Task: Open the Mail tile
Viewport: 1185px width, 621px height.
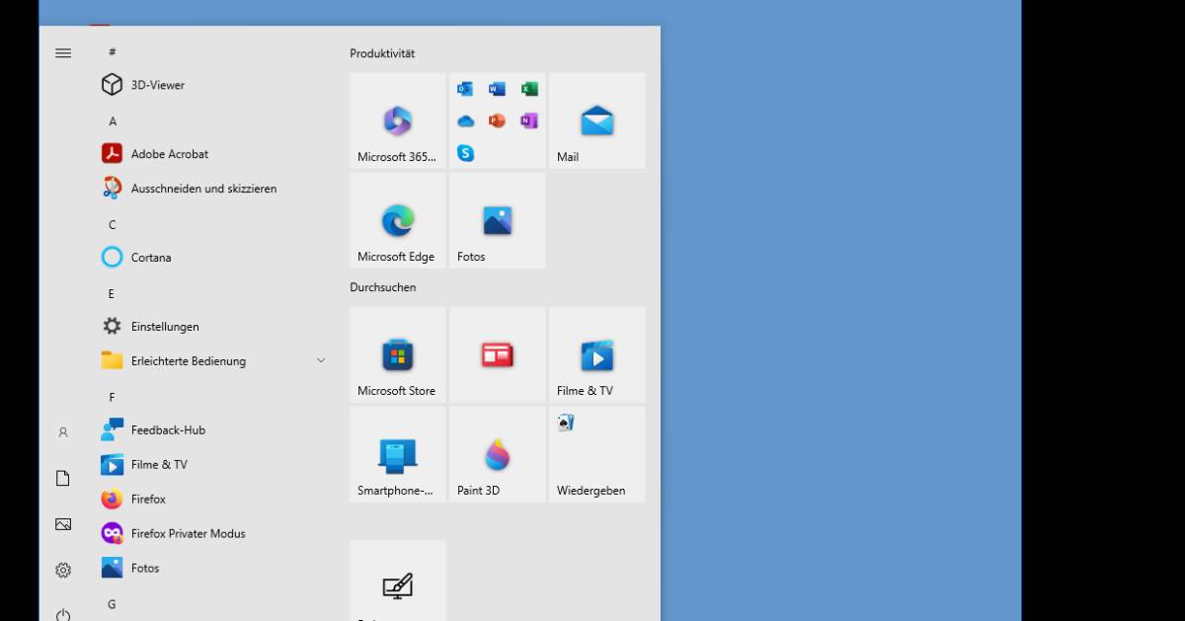Action: click(x=597, y=120)
